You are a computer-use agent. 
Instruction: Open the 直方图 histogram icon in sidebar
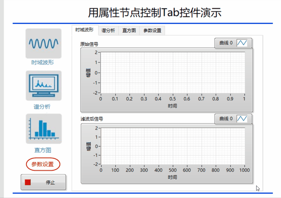[x=43, y=128]
